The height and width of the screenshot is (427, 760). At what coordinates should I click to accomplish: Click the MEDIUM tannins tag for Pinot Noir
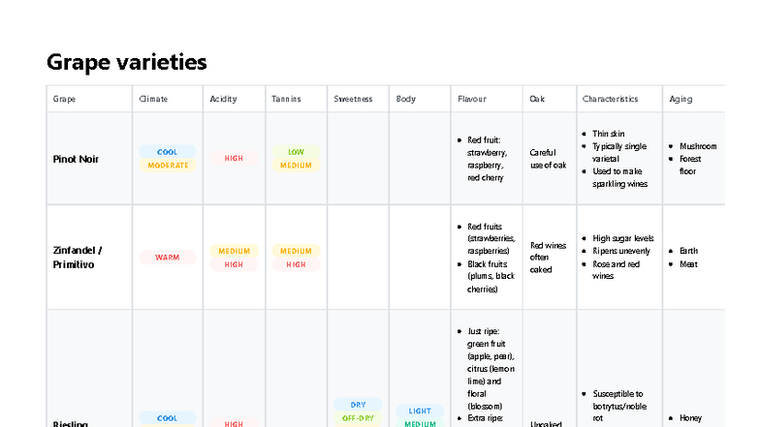[296, 166]
